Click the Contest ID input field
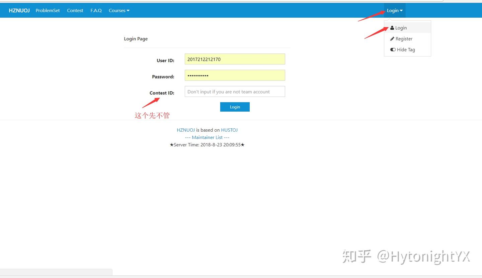The height and width of the screenshot is (278, 482). (235, 91)
